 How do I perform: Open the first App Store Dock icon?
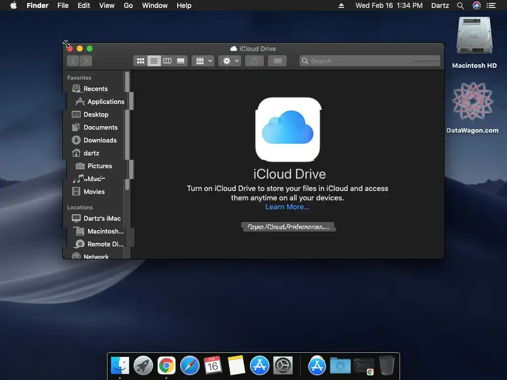click(259, 366)
